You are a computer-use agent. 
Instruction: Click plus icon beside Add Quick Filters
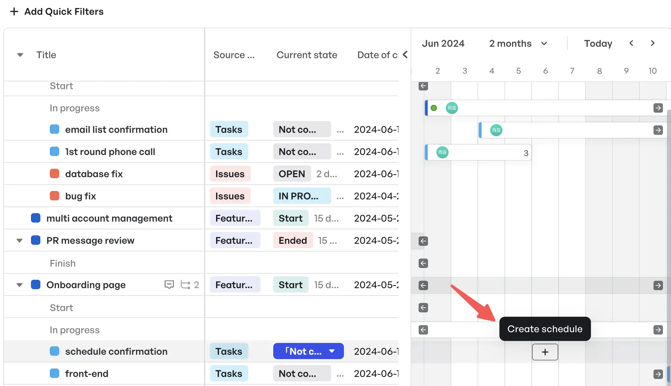pos(14,11)
